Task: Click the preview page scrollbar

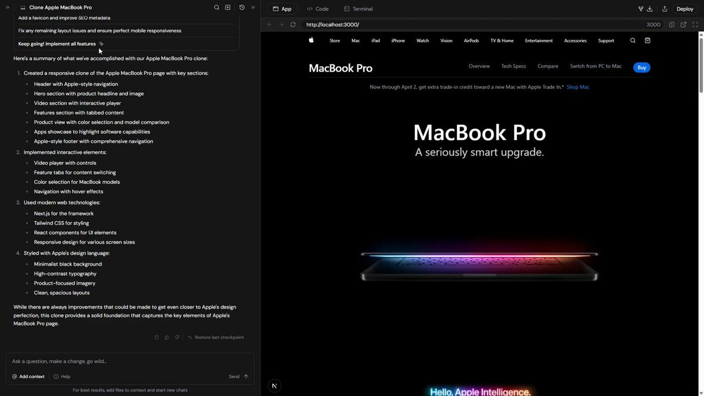Action: pyautogui.click(x=700, y=65)
